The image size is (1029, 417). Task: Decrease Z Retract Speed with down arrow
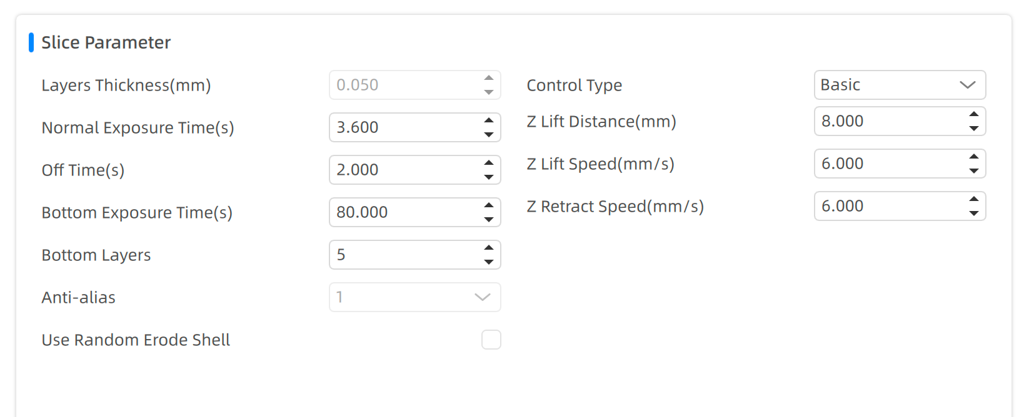974,213
